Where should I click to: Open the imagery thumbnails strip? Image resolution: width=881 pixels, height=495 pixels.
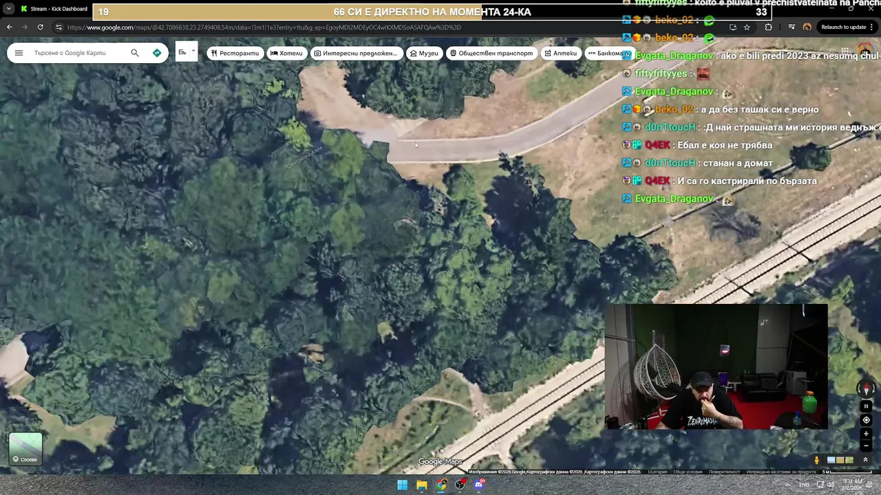click(840, 460)
